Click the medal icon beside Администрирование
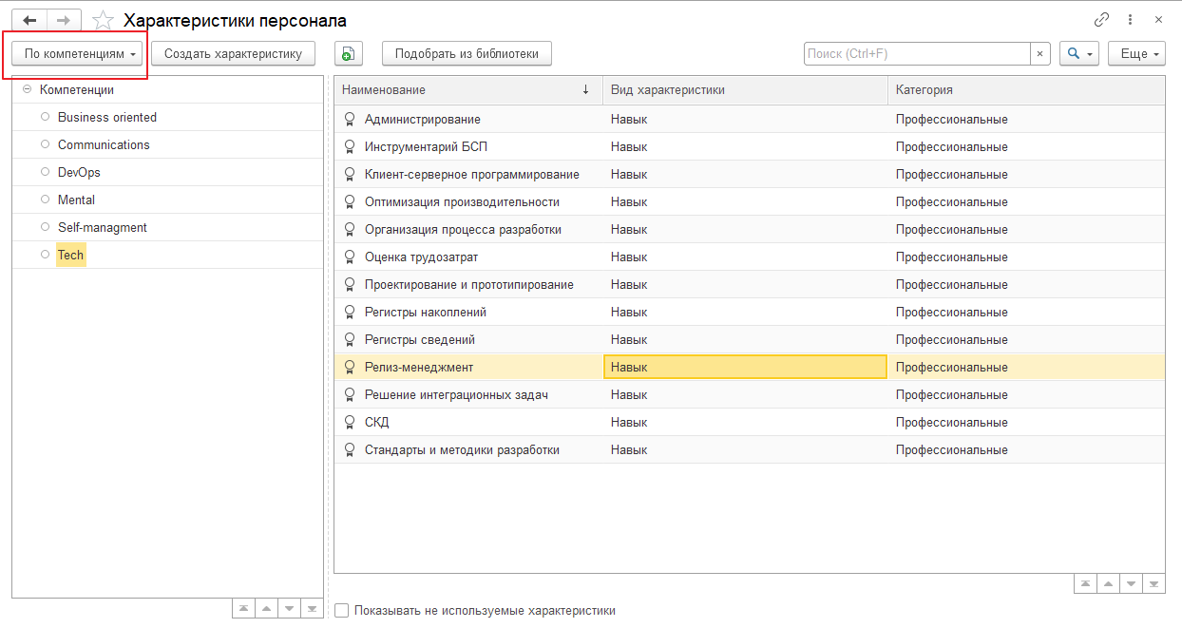The image size is (1182, 628). click(x=350, y=120)
